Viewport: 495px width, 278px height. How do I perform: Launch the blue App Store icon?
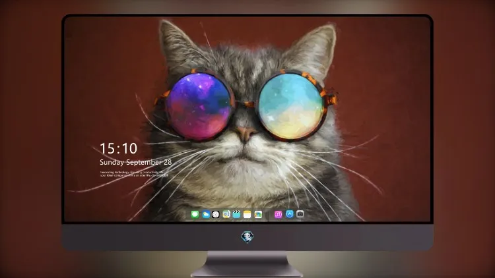(290, 214)
